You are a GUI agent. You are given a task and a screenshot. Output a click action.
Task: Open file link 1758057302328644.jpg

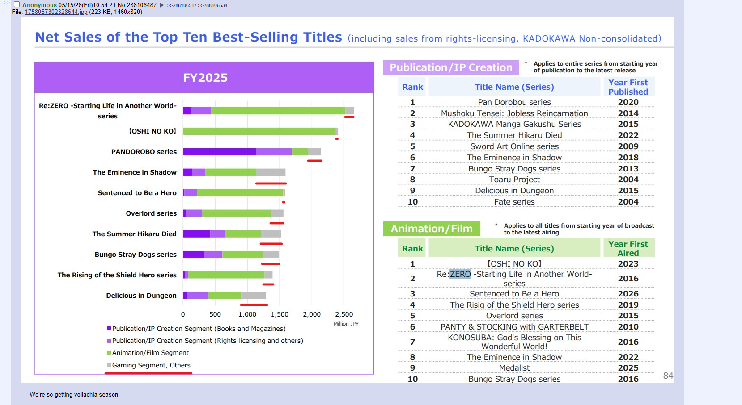click(x=56, y=12)
